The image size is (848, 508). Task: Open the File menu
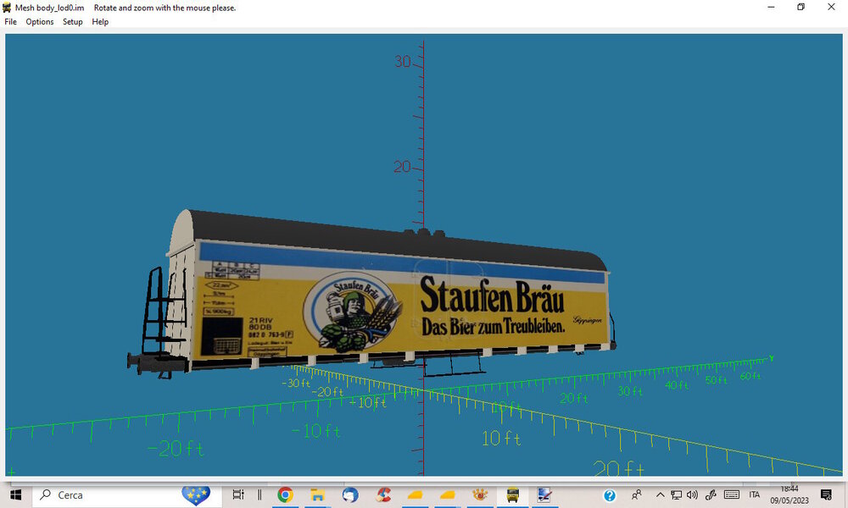pyautogui.click(x=10, y=22)
